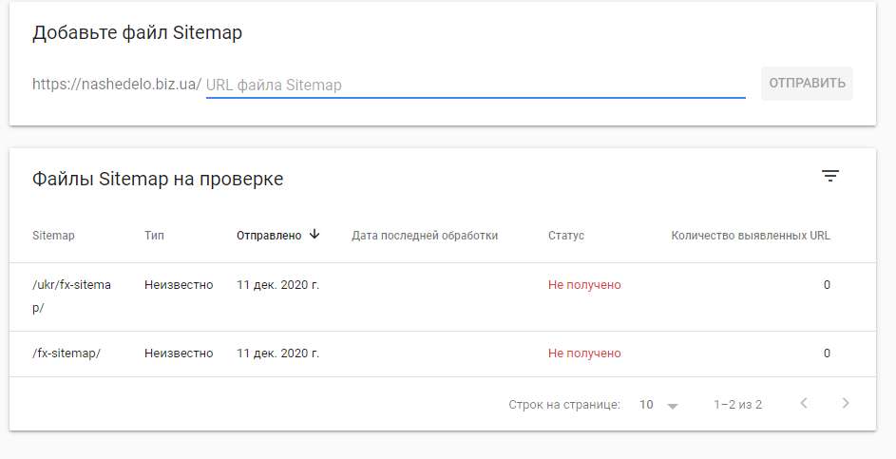Click Не получено status in first row
Image resolution: width=896 pixels, height=459 pixels.
pyautogui.click(x=584, y=285)
